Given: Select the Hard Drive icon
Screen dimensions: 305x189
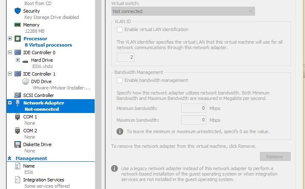Looking at the screenshot, I should click(x=25, y=60).
